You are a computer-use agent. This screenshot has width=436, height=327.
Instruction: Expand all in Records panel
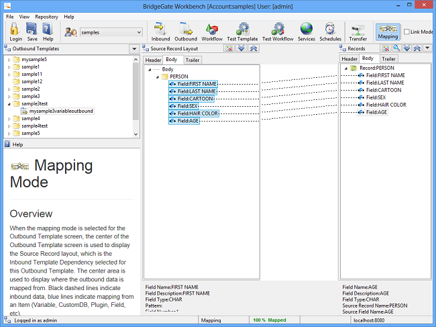pos(406,48)
